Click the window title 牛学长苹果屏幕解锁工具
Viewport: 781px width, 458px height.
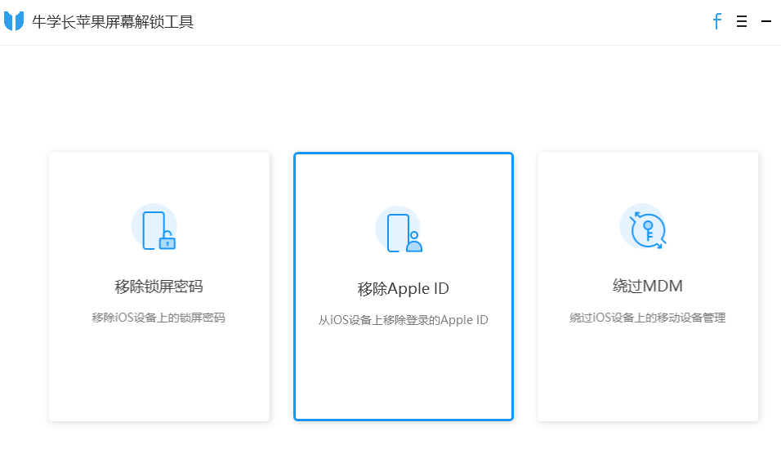pos(113,22)
